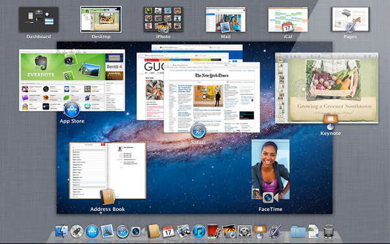Image resolution: width=390 pixels, height=244 pixels.
Task: Select the Desktop space thumbnail
Action: click(101, 19)
